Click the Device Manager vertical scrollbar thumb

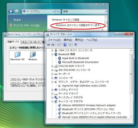[x=131, y=74]
